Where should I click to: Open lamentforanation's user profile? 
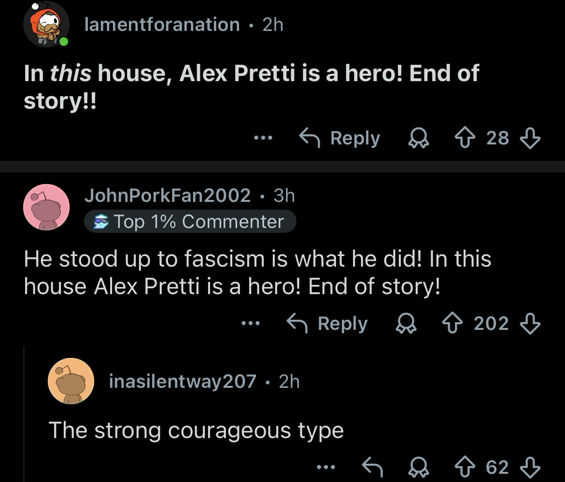pyautogui.click(x=162, y=24)
